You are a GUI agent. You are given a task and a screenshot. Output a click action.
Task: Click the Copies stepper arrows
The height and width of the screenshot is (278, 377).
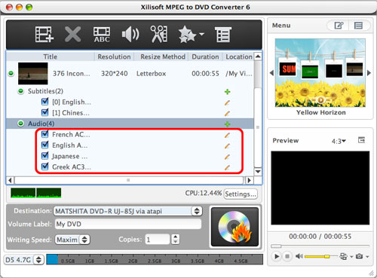[175, 240]
